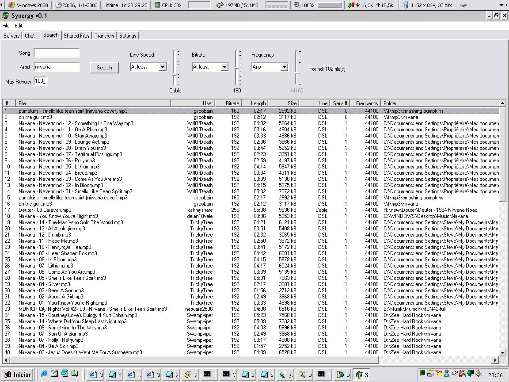The width and height of the screenshot is (509, 382).
Task: Click the horizontal scrollbar right arrow
Action: click(x=495, y=360)
